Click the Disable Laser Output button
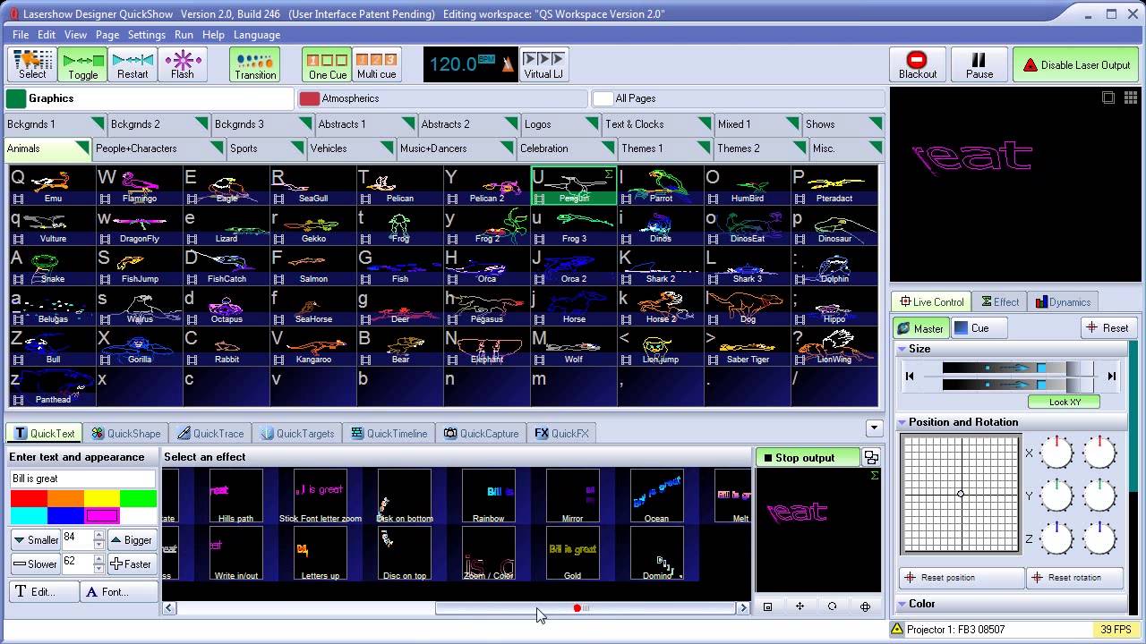Image resolution: width=1146 pixels, height=644 pixels. click(1077, 65)
